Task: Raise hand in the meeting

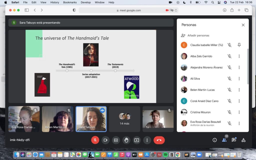Action: 126,140
